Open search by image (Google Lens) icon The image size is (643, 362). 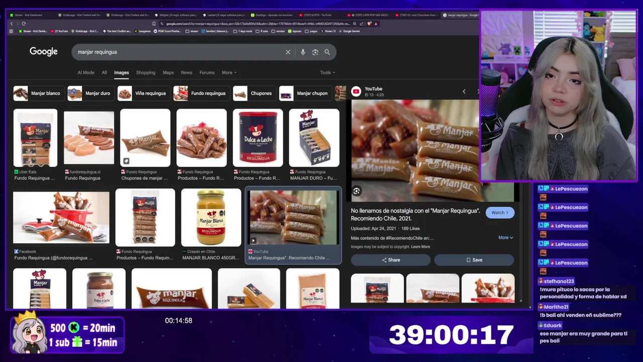[315, 52]
